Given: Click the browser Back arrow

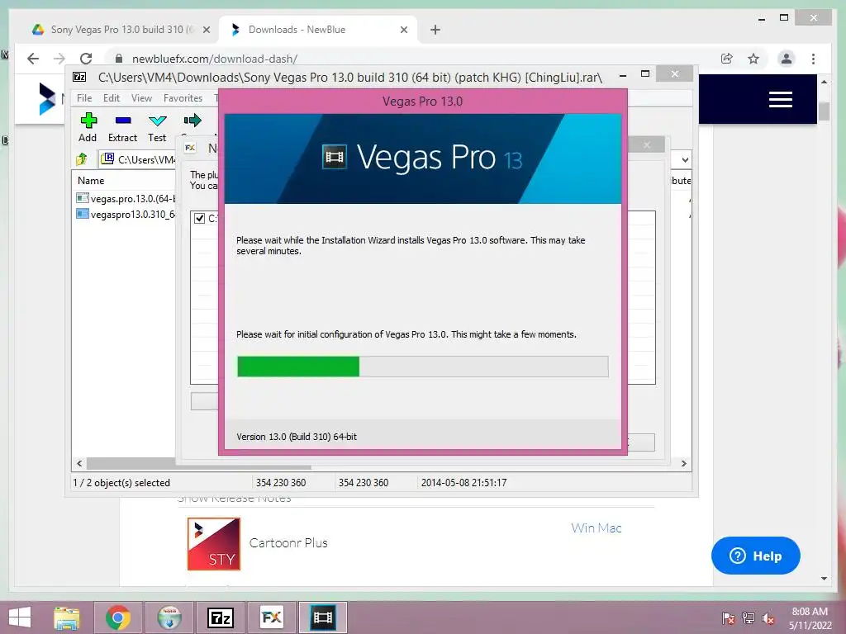Looking at the screenshot, I should [x=33, y=59].
